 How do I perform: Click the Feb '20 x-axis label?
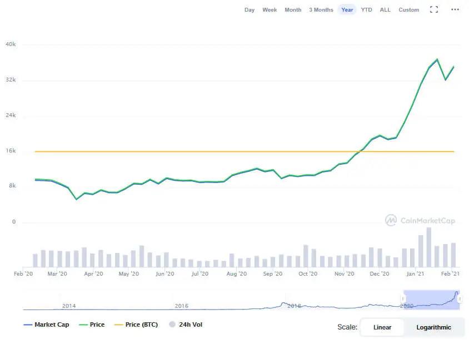(23, 274)
